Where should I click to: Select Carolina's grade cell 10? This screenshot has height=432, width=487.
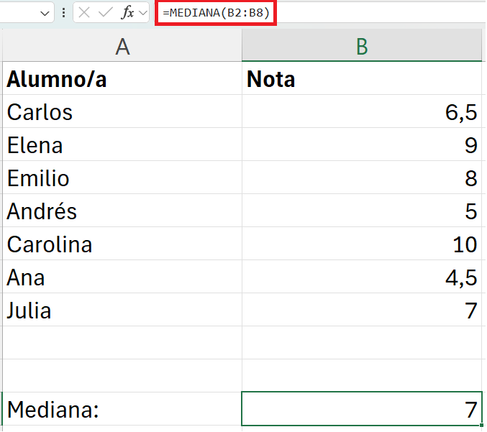click(x=362, y=244)
